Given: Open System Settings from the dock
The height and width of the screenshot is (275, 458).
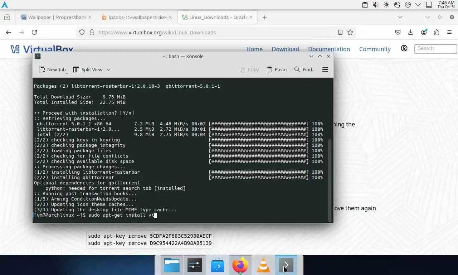Looking at the screenshot, I should 195,265.
